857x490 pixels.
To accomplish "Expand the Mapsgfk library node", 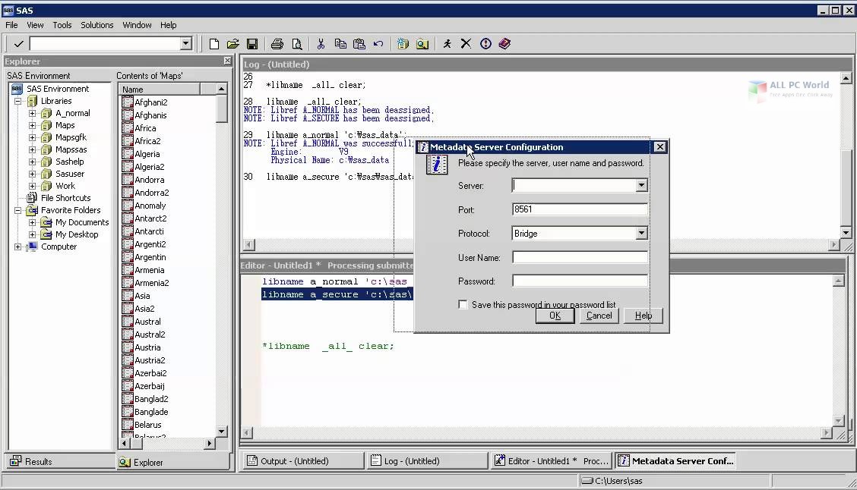I will coord(32,137).
